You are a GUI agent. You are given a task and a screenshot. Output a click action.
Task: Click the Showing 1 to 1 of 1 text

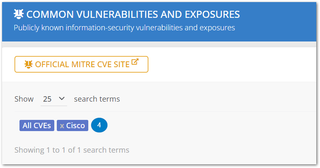coord(72,150)
